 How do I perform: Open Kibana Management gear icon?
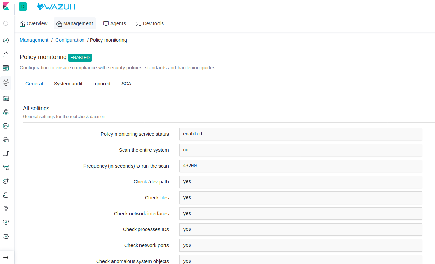click(6, 236)
